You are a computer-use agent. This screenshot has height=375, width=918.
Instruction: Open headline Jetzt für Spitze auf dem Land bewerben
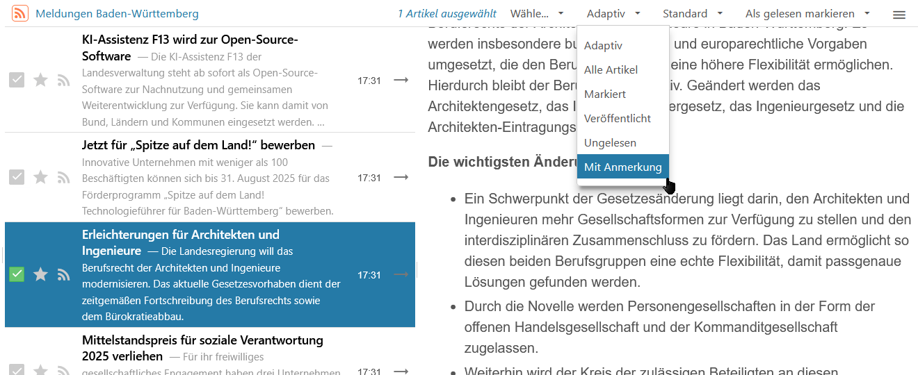point(198,145)
